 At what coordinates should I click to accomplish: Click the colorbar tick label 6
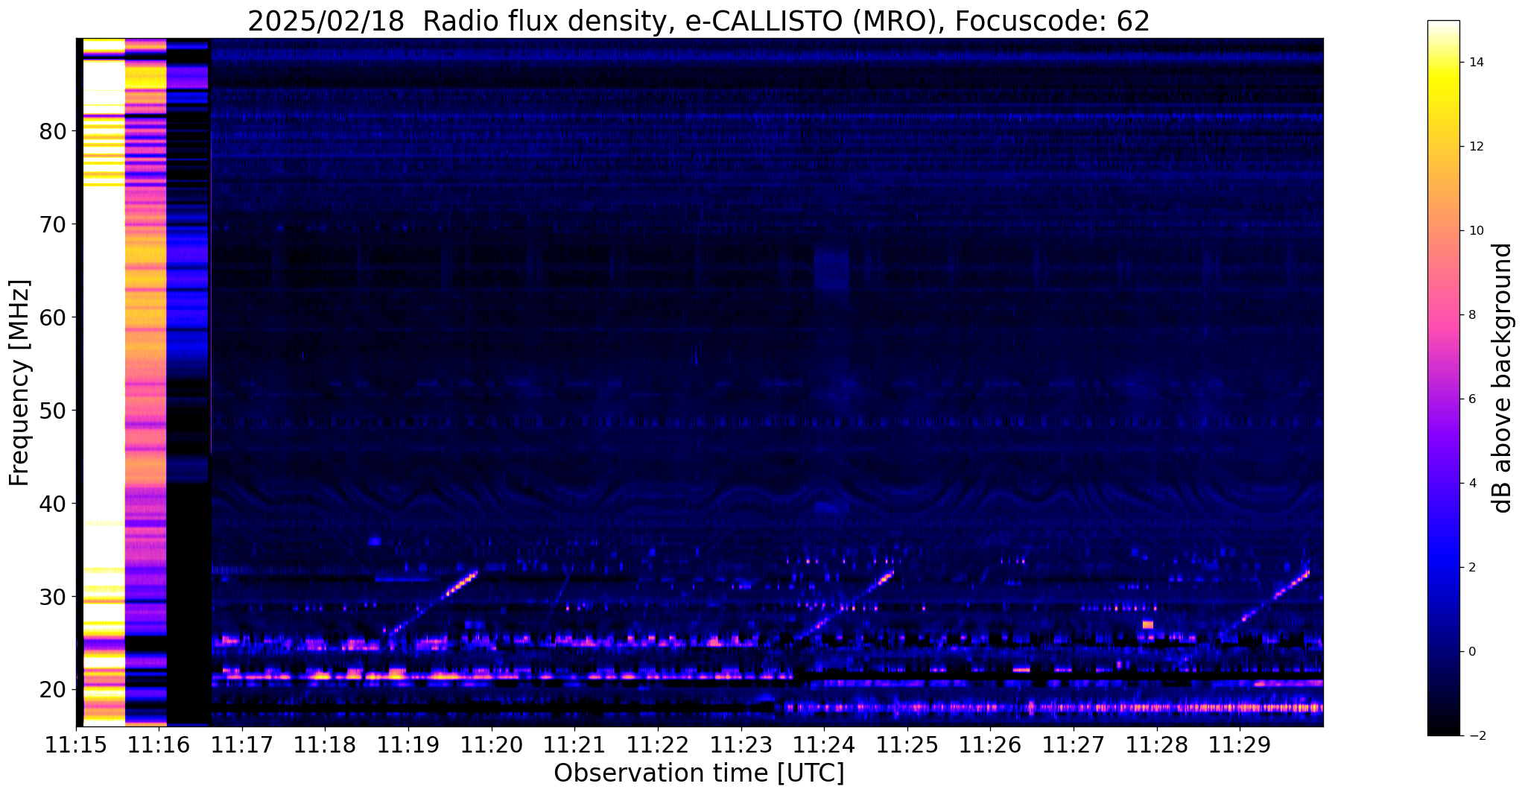(x=1471, y=399)
